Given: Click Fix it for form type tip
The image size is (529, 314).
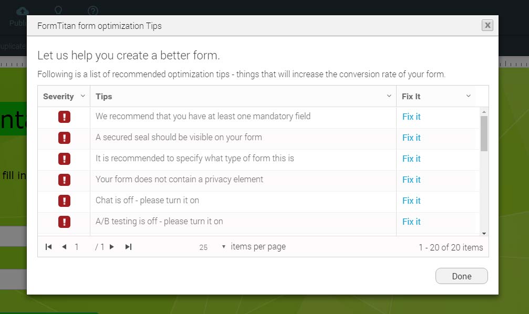Looking at the screenshot, I should tap(411, 159).
